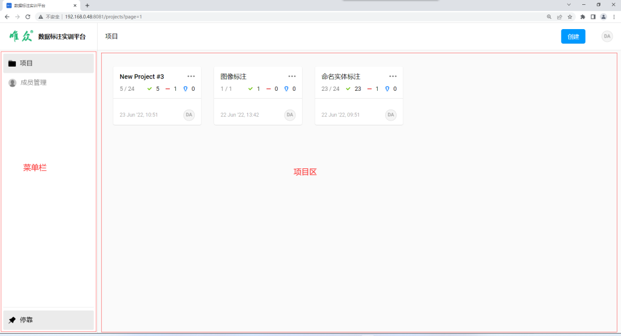621x336 pixels.
Task: Click the Weizhong logo in header
Action: [x=21, y=36]
